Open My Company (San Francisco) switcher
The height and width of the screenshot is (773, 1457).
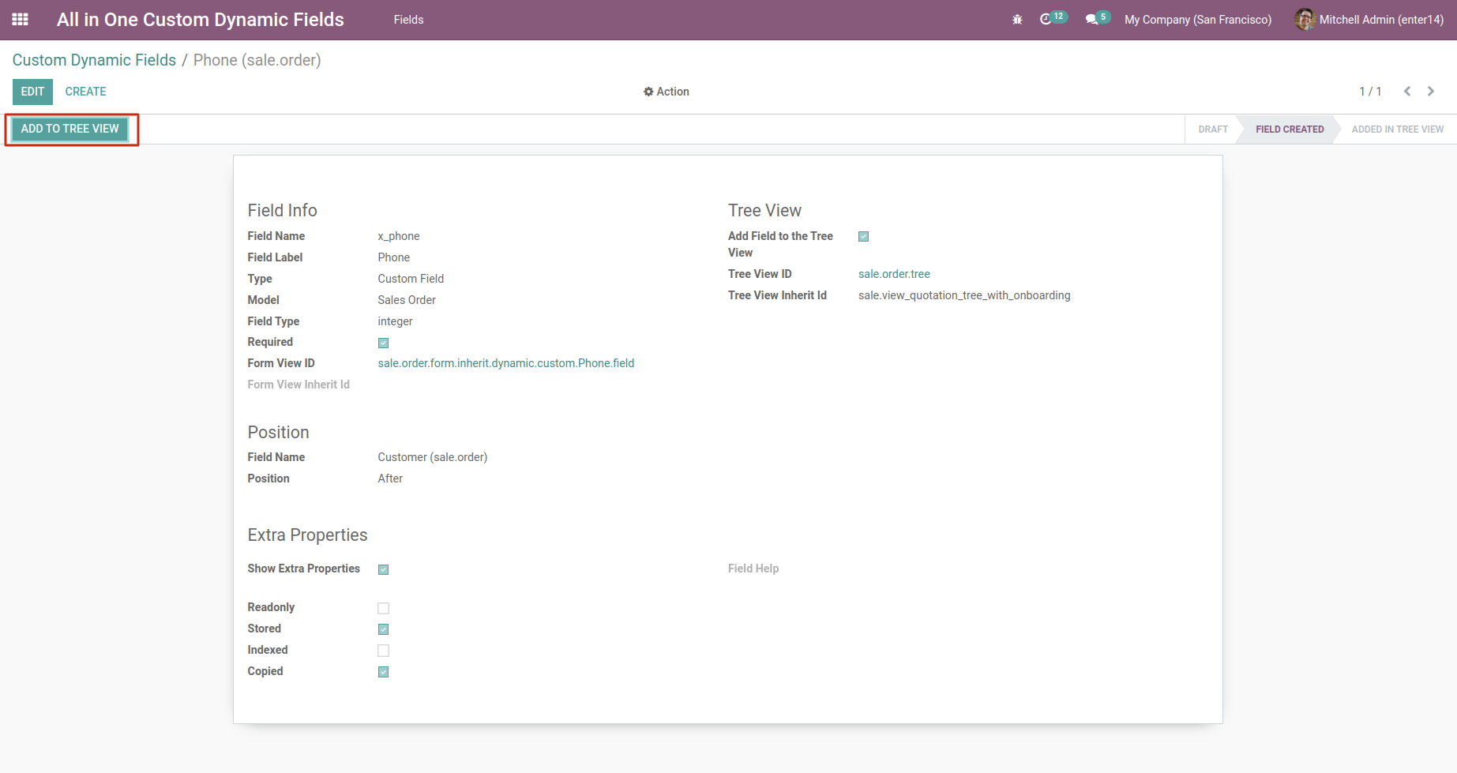(1197, 20)
